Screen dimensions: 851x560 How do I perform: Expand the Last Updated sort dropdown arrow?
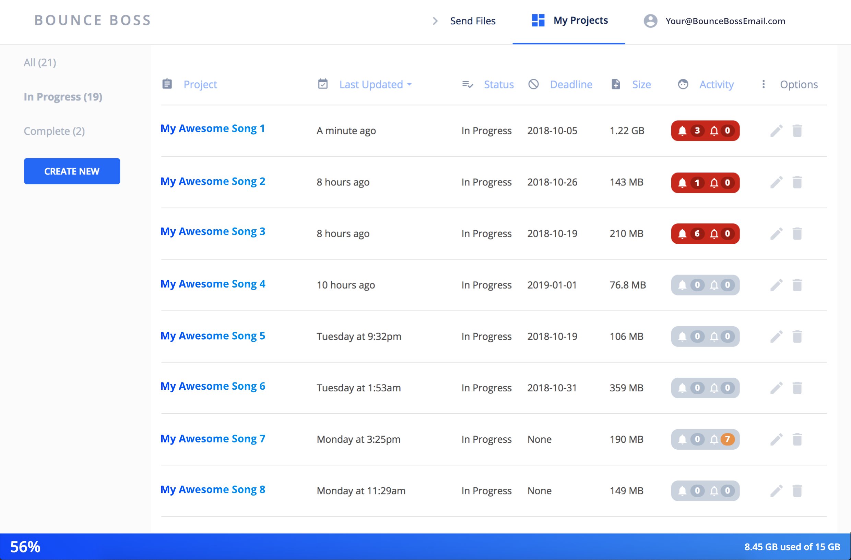click(x=410, y=85)
